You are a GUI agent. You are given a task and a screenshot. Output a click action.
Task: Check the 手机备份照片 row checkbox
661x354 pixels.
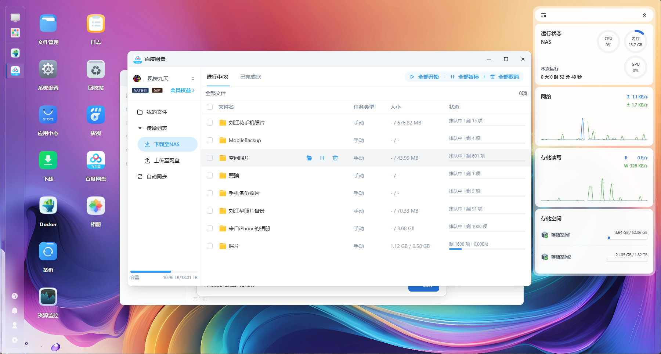point(210,193)
